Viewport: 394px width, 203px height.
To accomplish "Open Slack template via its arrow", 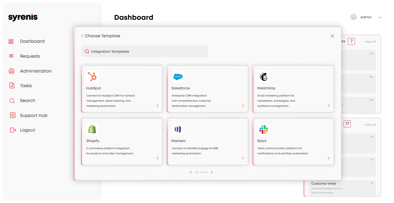I will coord(329,158).
